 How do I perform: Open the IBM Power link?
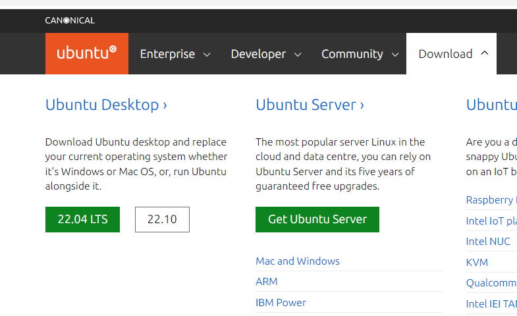pyautogui.click(x=281, y=302)
